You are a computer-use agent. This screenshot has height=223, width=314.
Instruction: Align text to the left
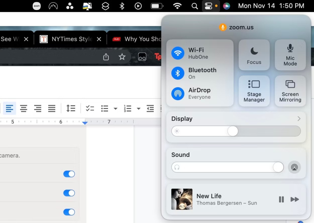[x=9, y=108]
